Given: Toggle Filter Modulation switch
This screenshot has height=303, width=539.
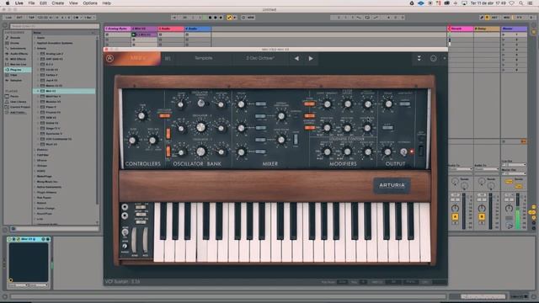Looking at the screenshot, I should (309, 104).
